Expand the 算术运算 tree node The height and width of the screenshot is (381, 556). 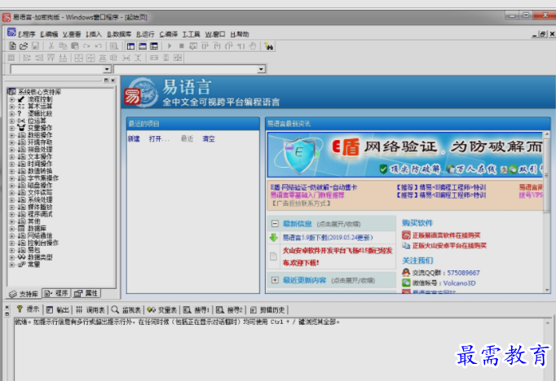click(12, 107)
